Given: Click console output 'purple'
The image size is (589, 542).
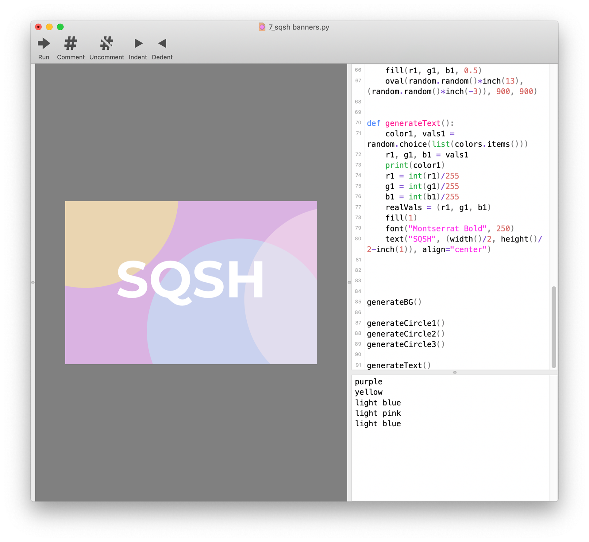Looking at the screenshot, I should 368,382.
